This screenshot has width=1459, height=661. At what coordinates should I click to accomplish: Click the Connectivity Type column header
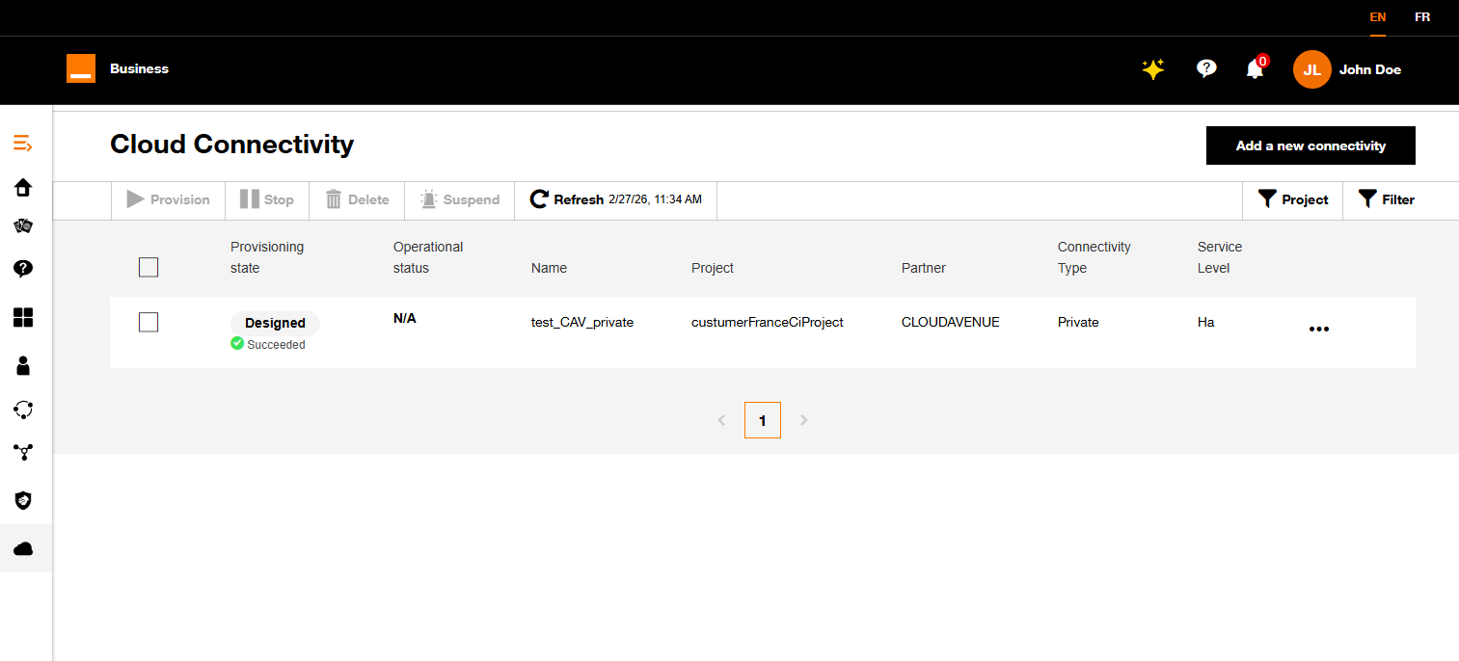1094,257
